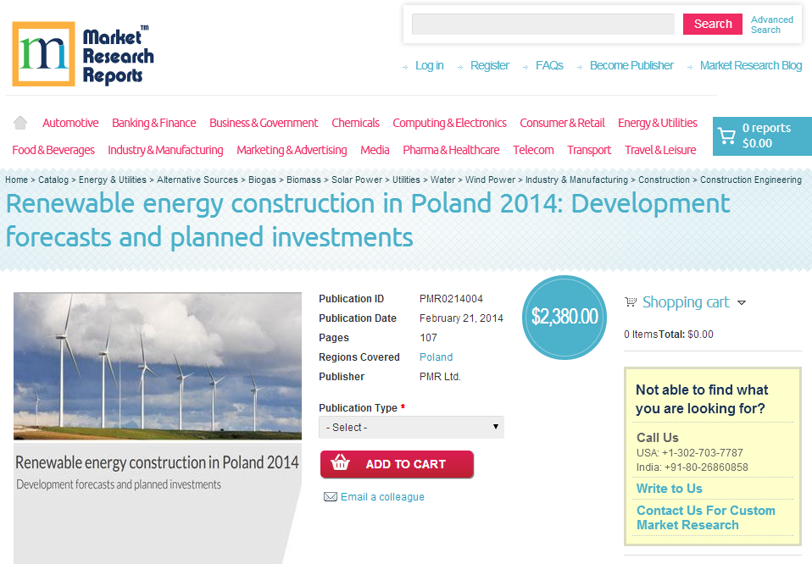Click the small Shopping cart basket icon
Viewport: 812px width, 564px height.
(631, 301)
